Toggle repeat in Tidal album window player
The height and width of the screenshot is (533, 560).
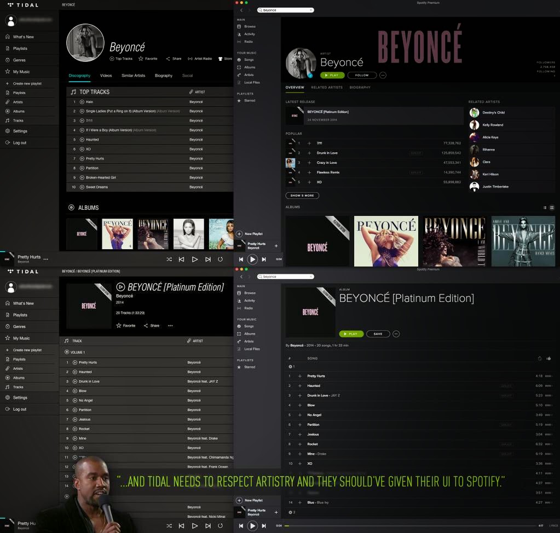click(221, 526)
